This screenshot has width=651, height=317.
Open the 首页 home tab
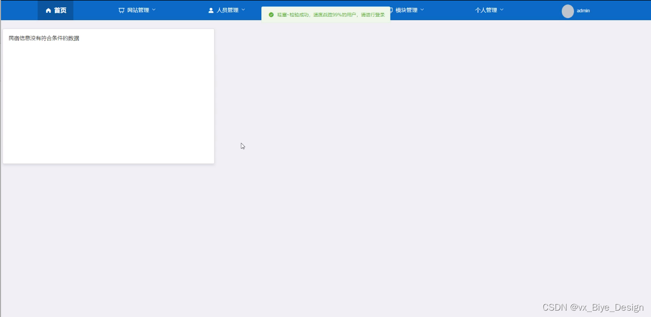coord(55,10)
